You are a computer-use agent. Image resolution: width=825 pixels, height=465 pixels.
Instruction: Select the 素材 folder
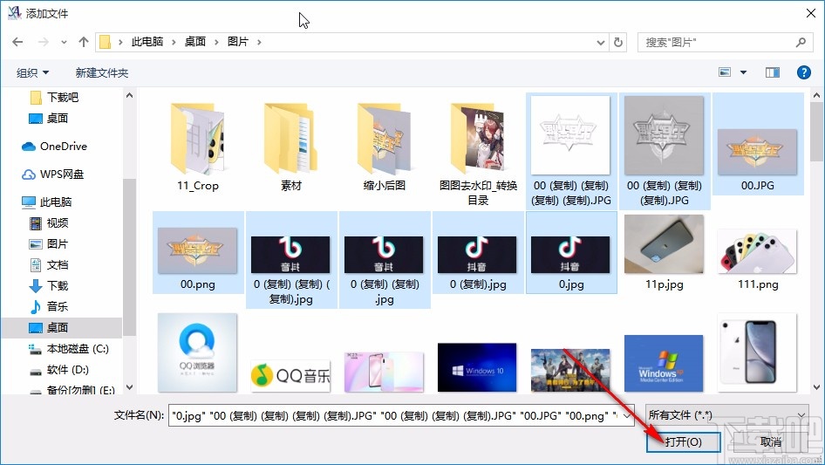pyautogui.click(x=291, y=147)
